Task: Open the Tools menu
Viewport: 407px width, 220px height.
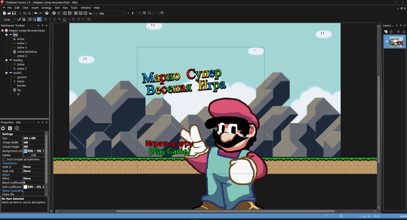Action: (x=74, y=8)
